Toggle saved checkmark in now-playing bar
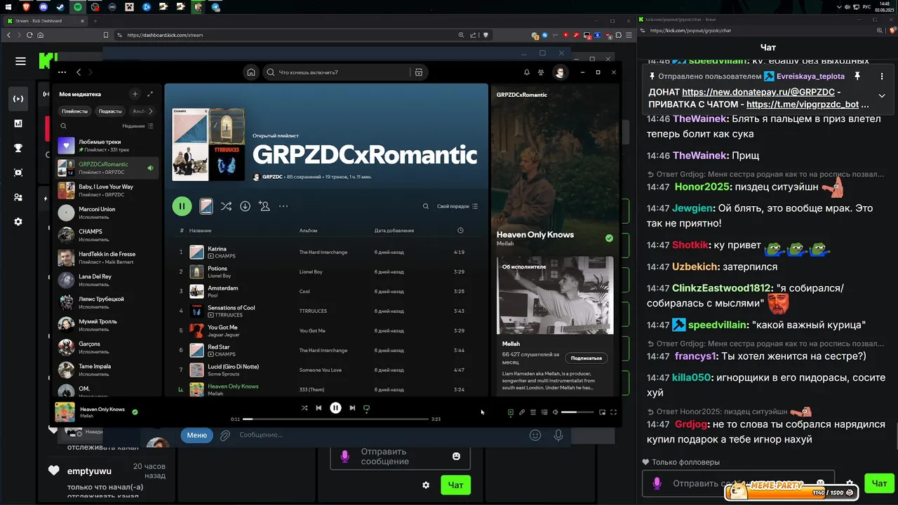Image resolution: width=898 pixels, height=505 pixels. [x=135, y=412]
